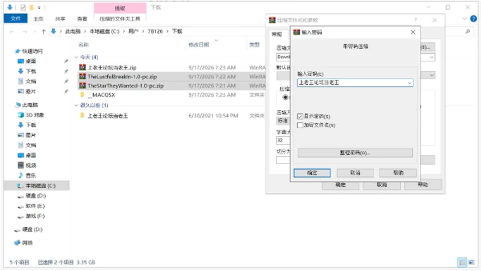The height and width of the screenshot is (271, 481).
Task: Switch to large icons view in status bar
Action: (471, 262)
